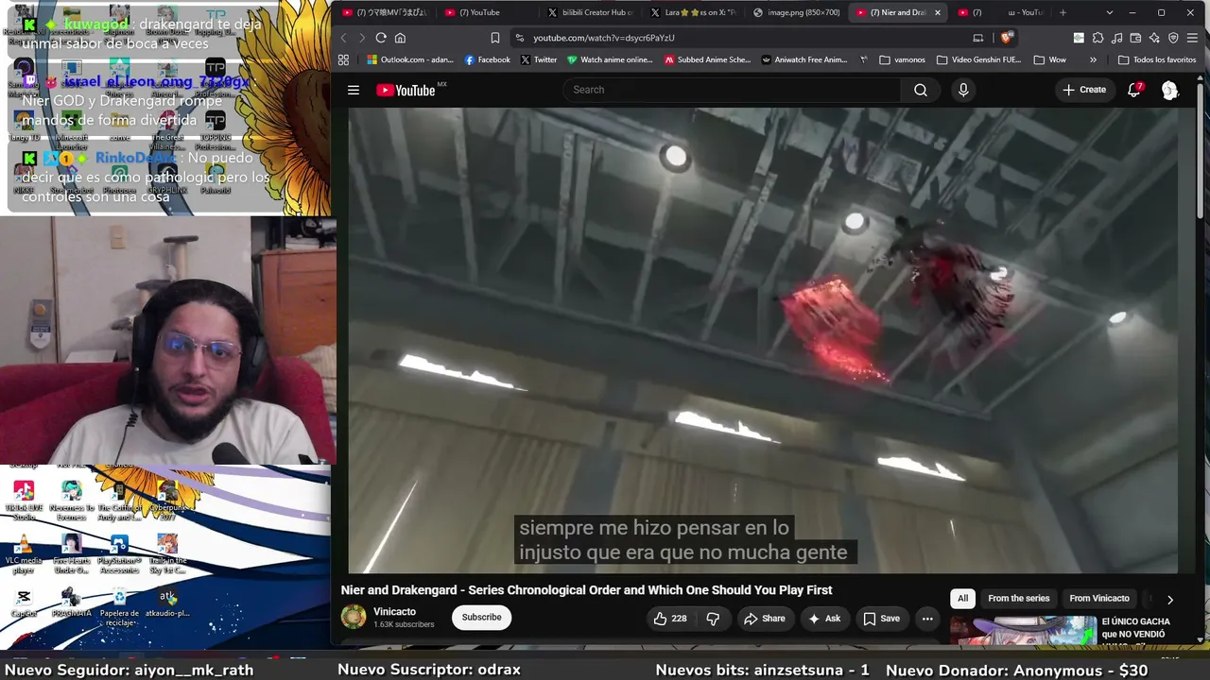1210x680 pixels.
Task: Open the YouTube account avatar menu
Action: [x=1169, y=90]
